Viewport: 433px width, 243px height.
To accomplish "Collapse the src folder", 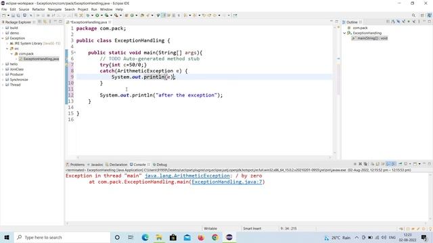I will pyautogui.click(x=7, y=49).
